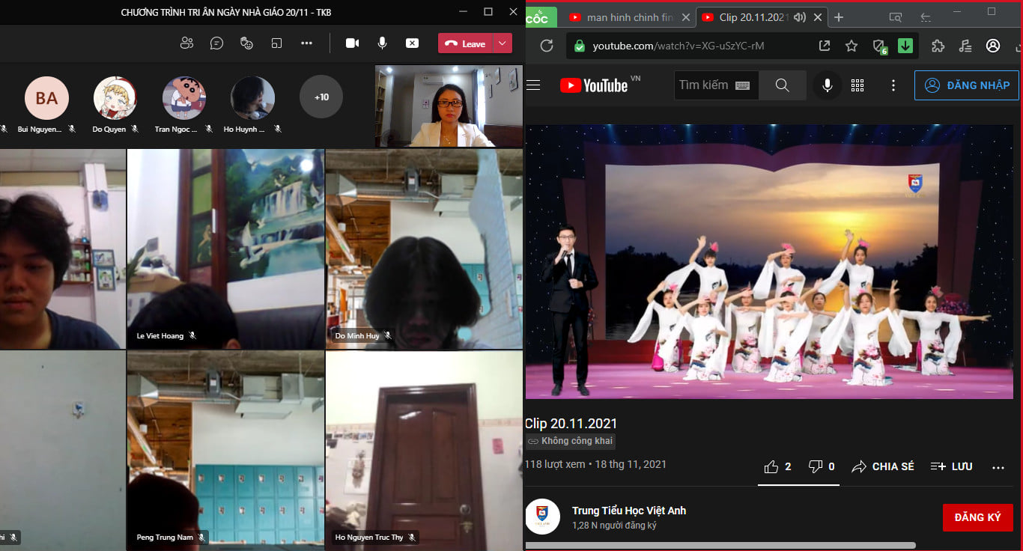The image size is (1023, 551).
Task: Mute or unmute the Teams microphone
Action: tap(382, 43)
